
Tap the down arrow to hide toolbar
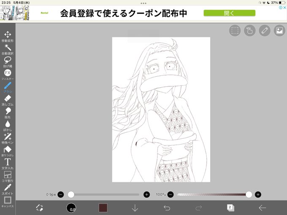point(135,208)
